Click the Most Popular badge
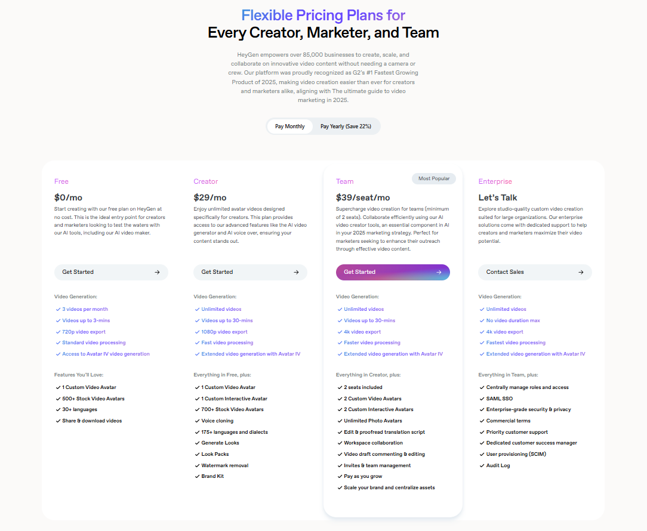The image size is (647, 531). pyautogui.click(x=434, y=178)
